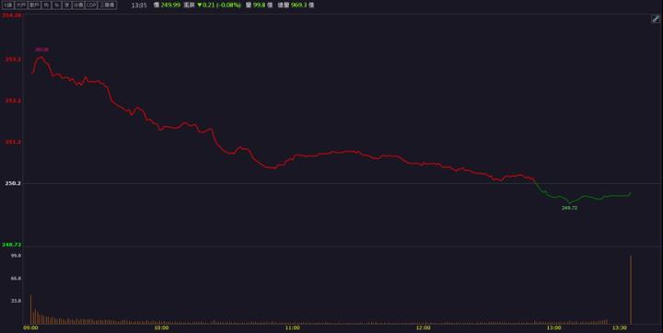Click the tall closing volume bar at 13:30
The image size is (663, 333).
point(631,290)
